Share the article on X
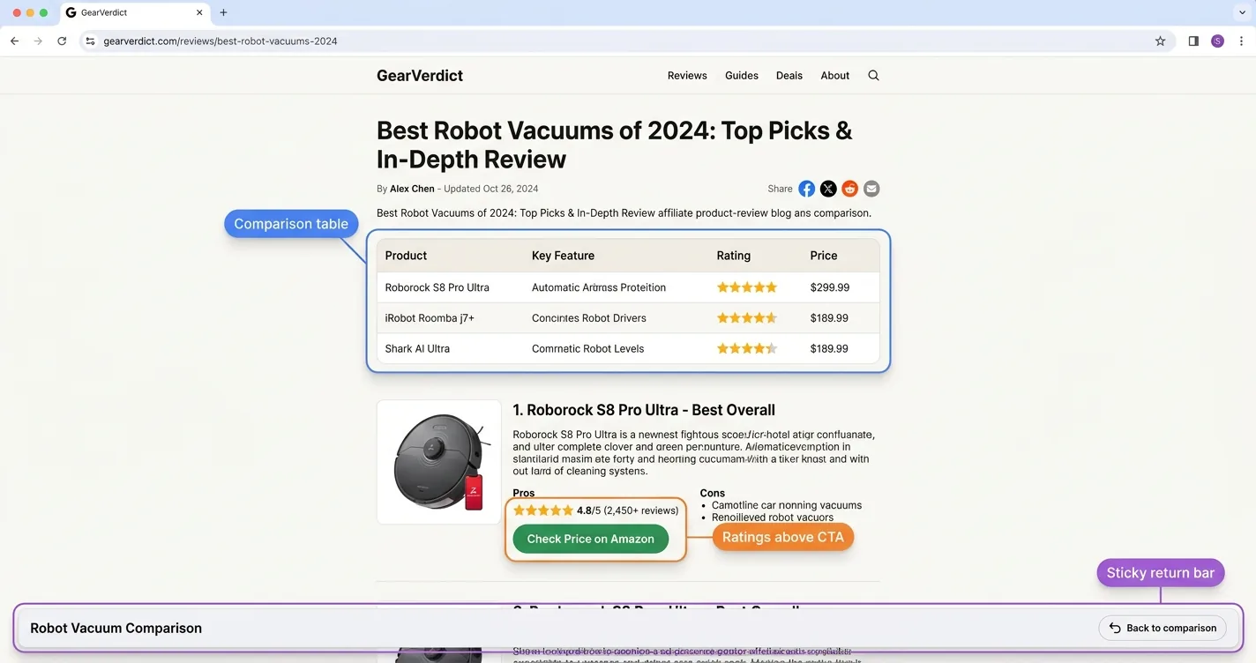The image size is (1256, 663). (828, 189)
